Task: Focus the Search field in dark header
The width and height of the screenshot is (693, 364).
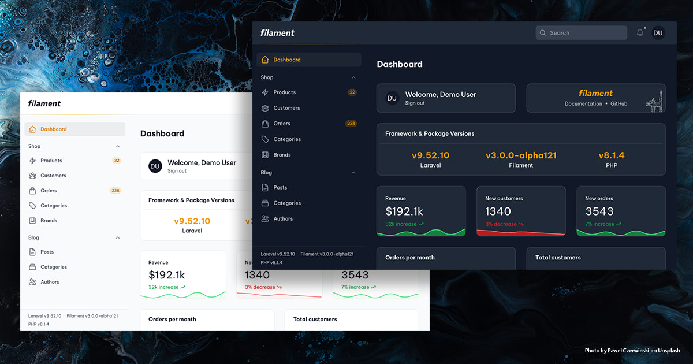Action: point(581,33)
